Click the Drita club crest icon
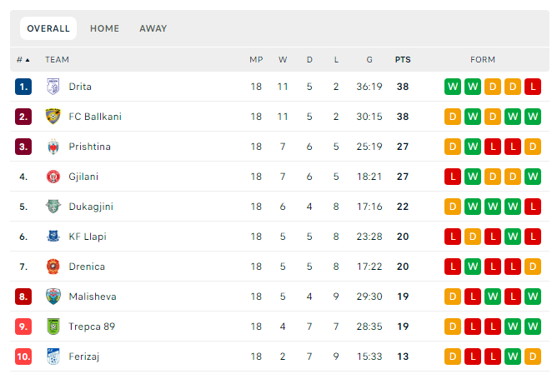This screenshot has height=374, width=557. pyautogui.click(x=53, y=87)
